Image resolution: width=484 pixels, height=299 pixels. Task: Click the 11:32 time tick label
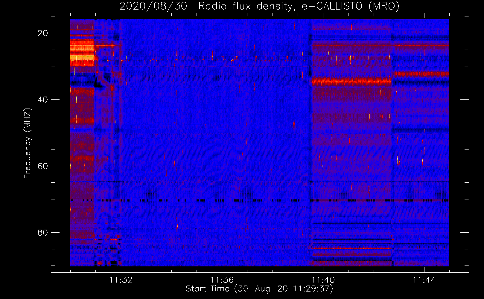(121, 280)
